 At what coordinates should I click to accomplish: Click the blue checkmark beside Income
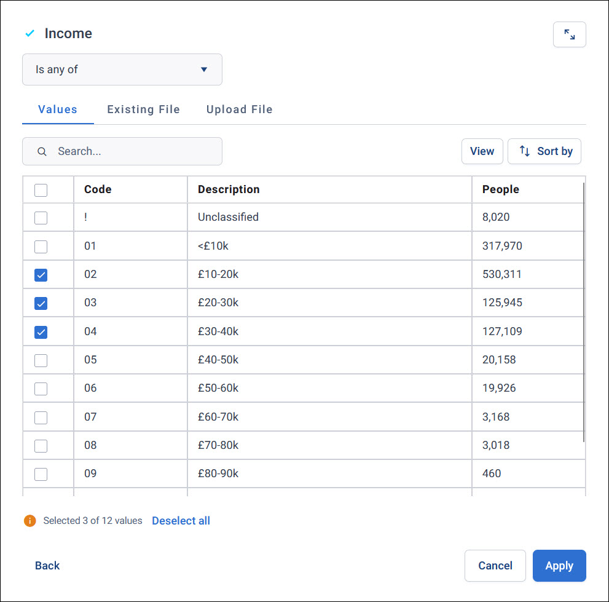[x=30, y=33]
